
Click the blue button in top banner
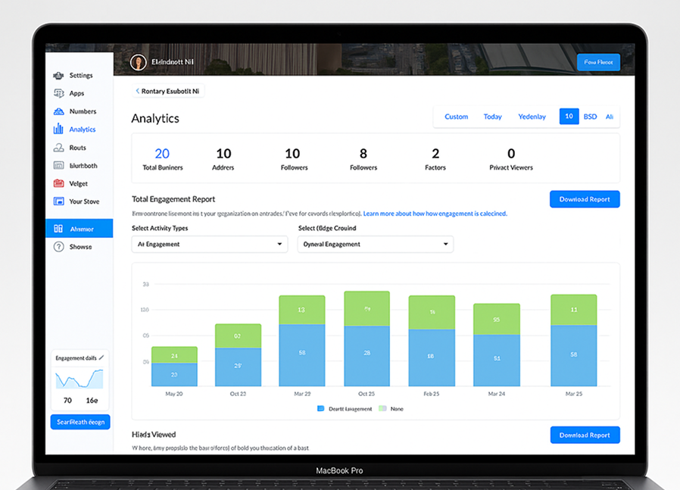[598, 62]
